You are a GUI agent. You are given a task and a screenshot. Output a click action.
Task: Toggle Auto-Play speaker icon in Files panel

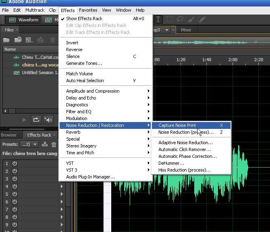click(x=48, y=120)
